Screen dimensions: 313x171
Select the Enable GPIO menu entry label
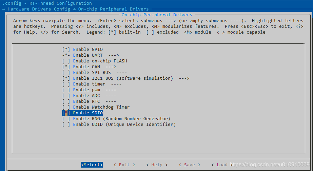coord(88,49)
